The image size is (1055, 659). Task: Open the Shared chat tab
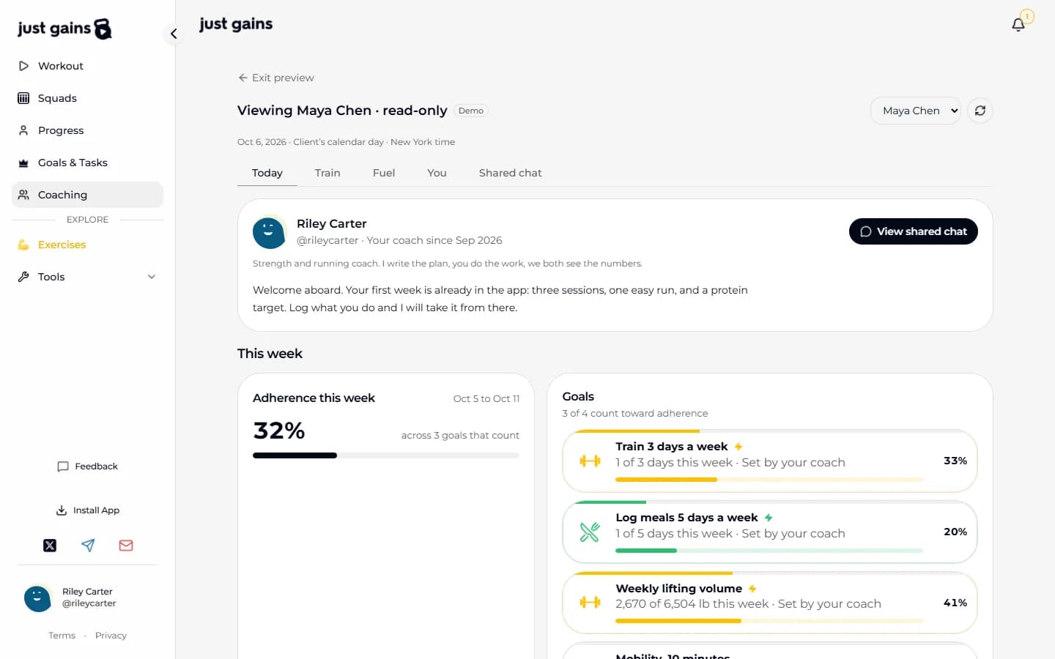pyautogui.click(x=511, y=173)
